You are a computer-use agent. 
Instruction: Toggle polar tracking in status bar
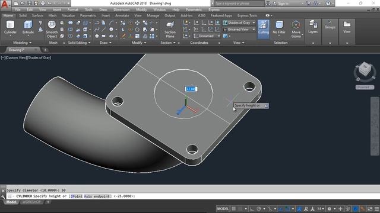tap(259, 209)
